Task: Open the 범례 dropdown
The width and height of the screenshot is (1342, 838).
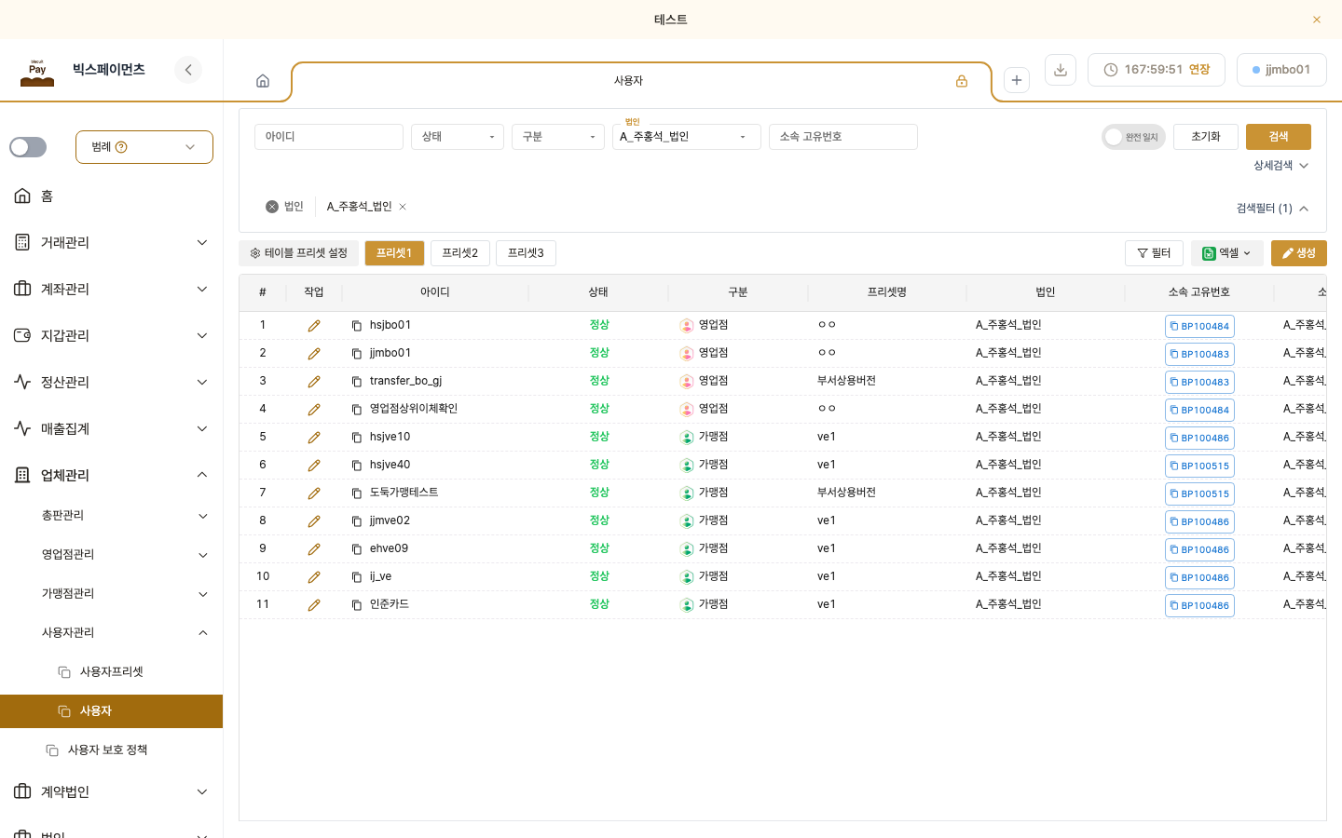Action: (144, 147)
